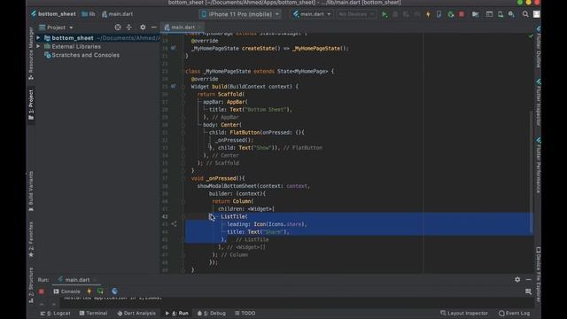567x319 pixels.
Task: Toggle the Flutter Performance side panel
Action: pos(538,166)
